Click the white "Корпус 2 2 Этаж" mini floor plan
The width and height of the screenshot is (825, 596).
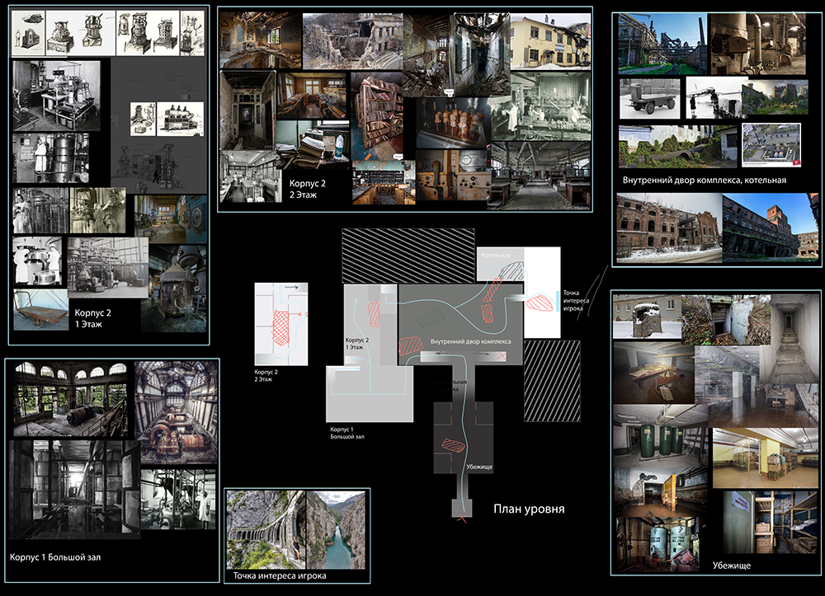coord(280,321)
